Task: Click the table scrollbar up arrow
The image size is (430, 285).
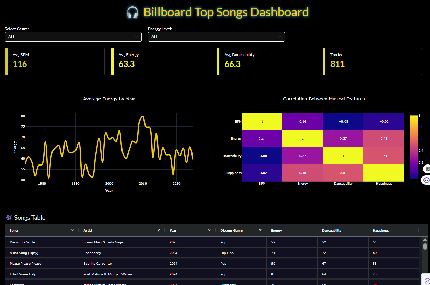Action: (x=425, y=240)
